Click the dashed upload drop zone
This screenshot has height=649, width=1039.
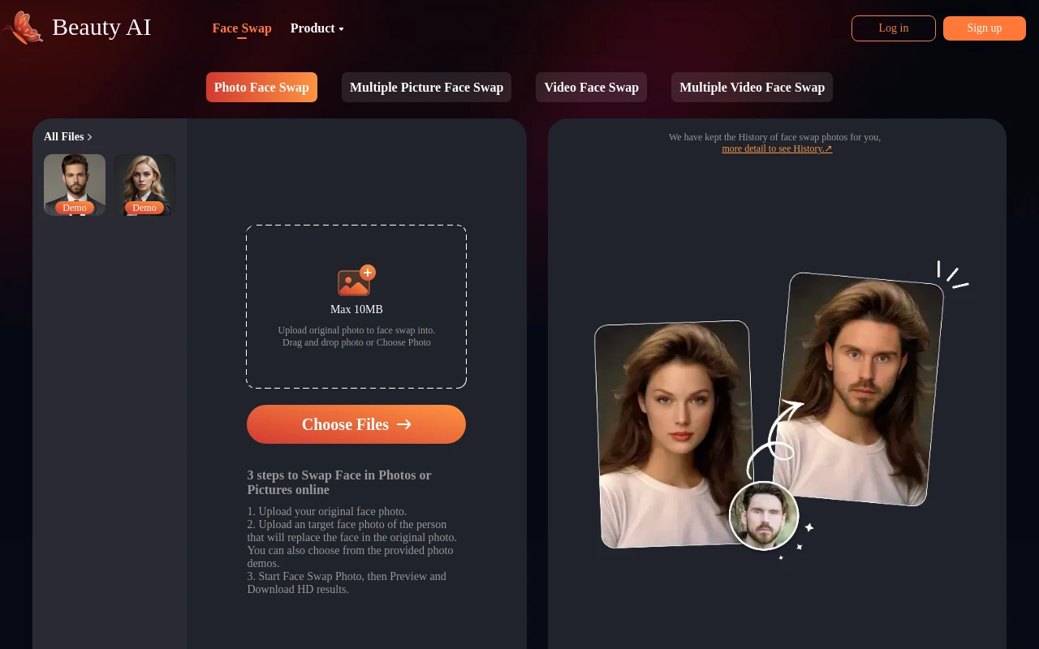(356, 357)
